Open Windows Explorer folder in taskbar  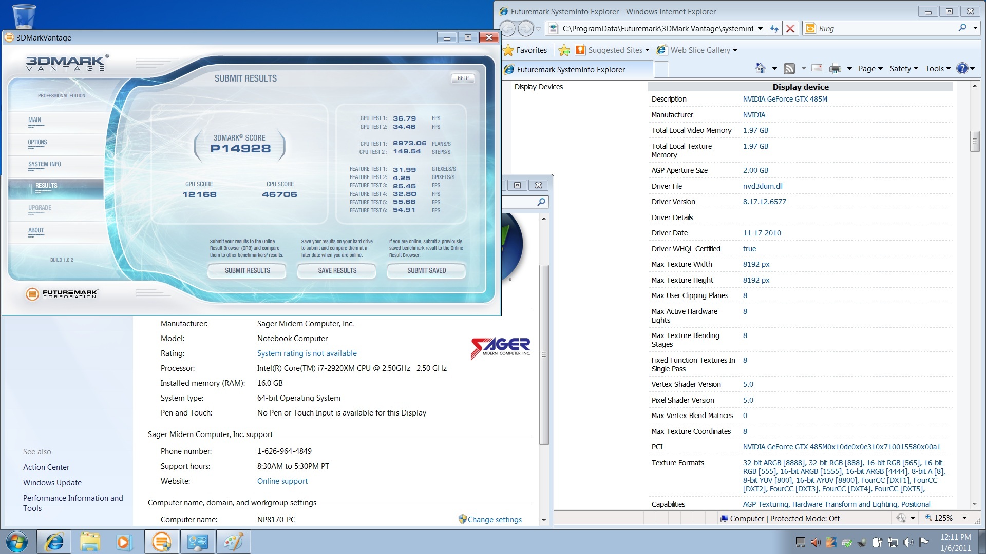click(89, 542)
